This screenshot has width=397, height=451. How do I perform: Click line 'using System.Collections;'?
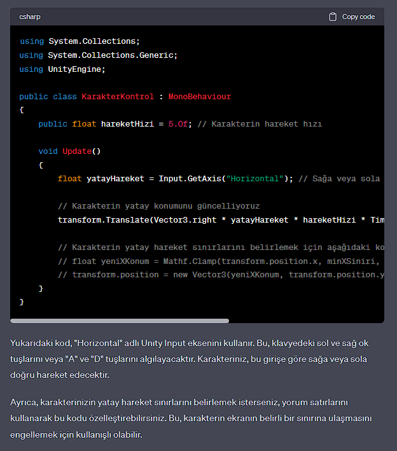tap(80, 41)
